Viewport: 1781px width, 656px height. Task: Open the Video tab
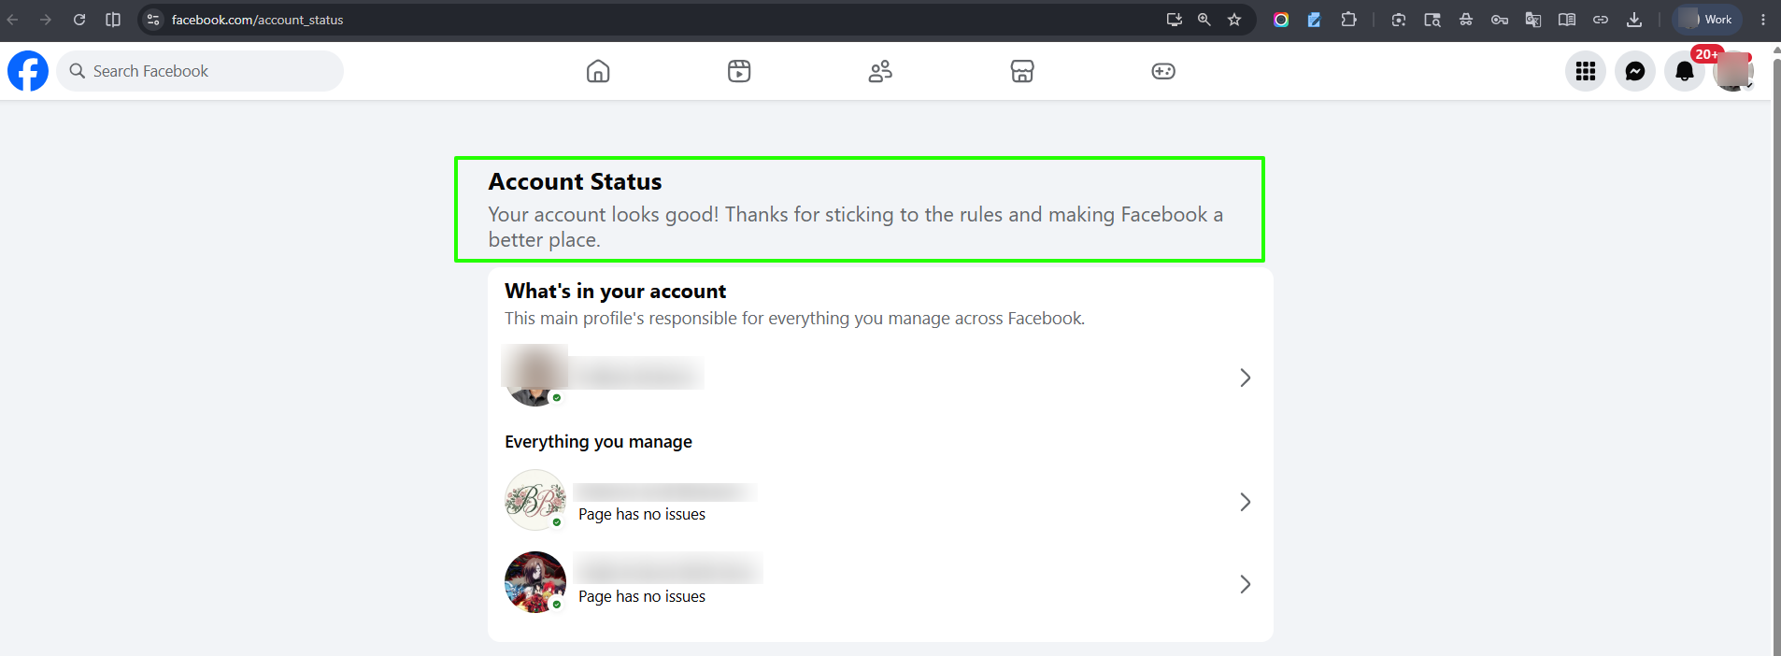[739, 71]
